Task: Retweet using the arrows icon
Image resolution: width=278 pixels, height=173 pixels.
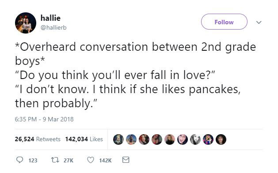Action: [x=55, y=160]
